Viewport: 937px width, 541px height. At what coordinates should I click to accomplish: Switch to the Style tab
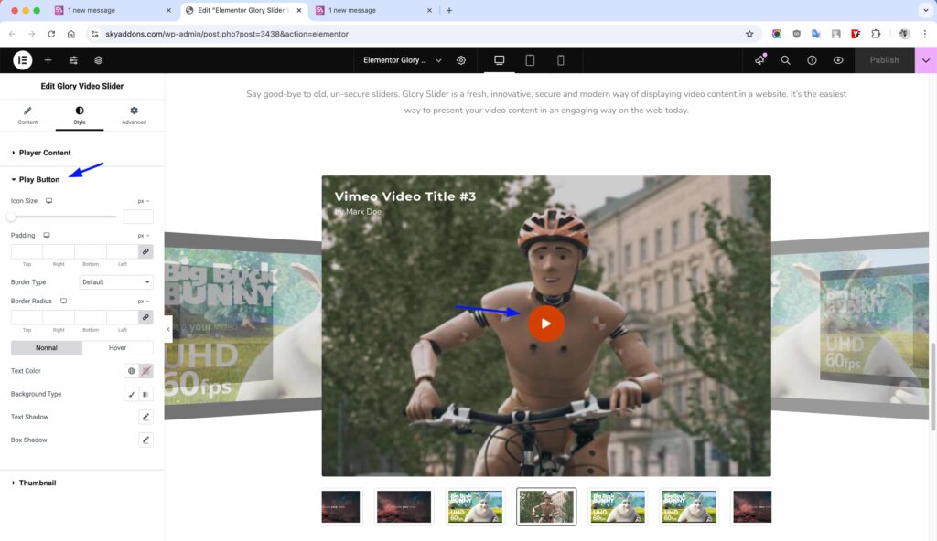point(80,115)
